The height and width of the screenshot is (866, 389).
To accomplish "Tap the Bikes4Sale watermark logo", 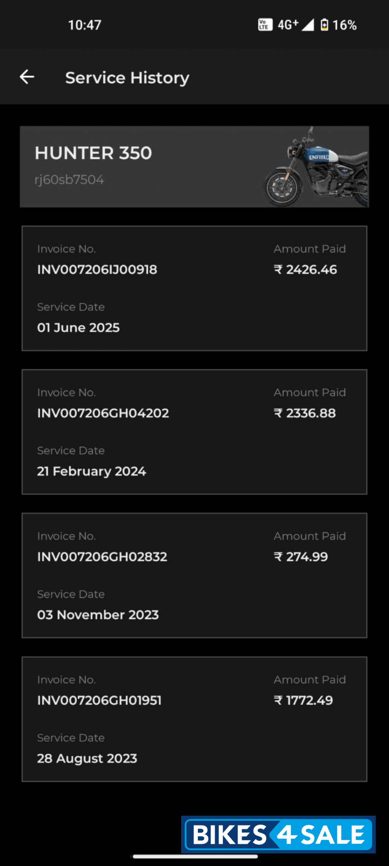I will tap(278, 835).
